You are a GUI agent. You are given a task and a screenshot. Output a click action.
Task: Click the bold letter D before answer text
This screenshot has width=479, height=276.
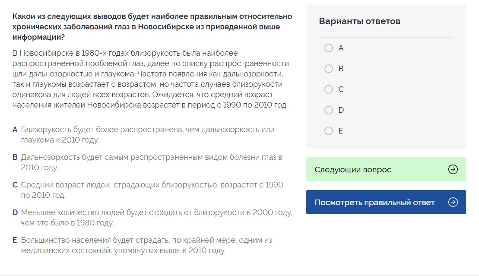pyautogui.click(x=15, y=213)
